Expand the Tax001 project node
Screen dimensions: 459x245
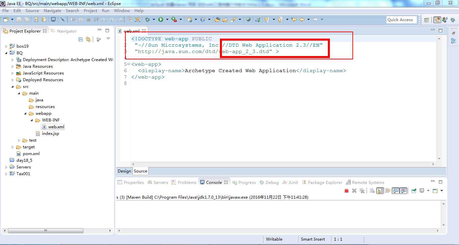[x=6, y=174]
